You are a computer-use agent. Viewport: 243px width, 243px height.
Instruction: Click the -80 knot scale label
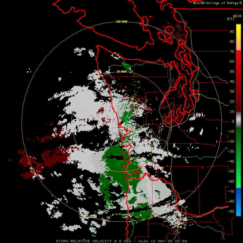point(231,201)
